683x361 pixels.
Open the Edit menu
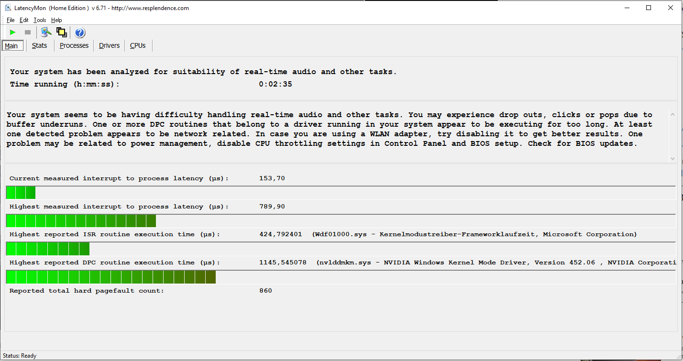[24, 20]
